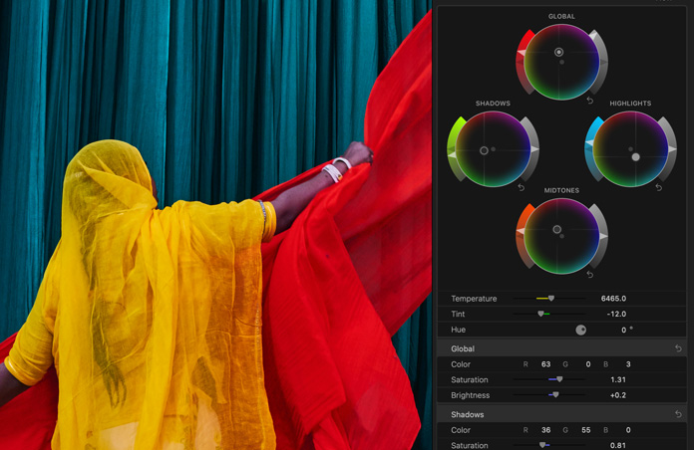Click the Global wheel color puck
Viewport: 694px width, 450px height.
559,52
